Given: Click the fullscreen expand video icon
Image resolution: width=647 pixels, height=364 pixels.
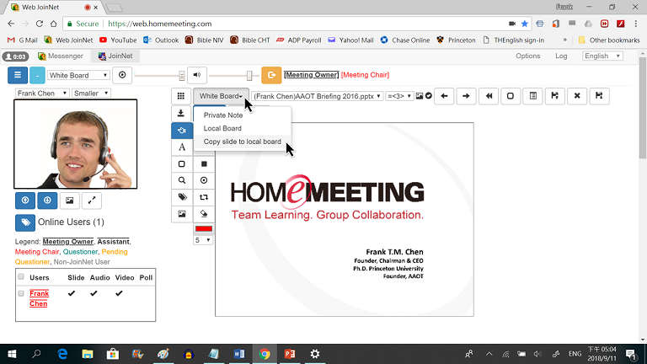Looking at the screenshot, I should (92, 201).
